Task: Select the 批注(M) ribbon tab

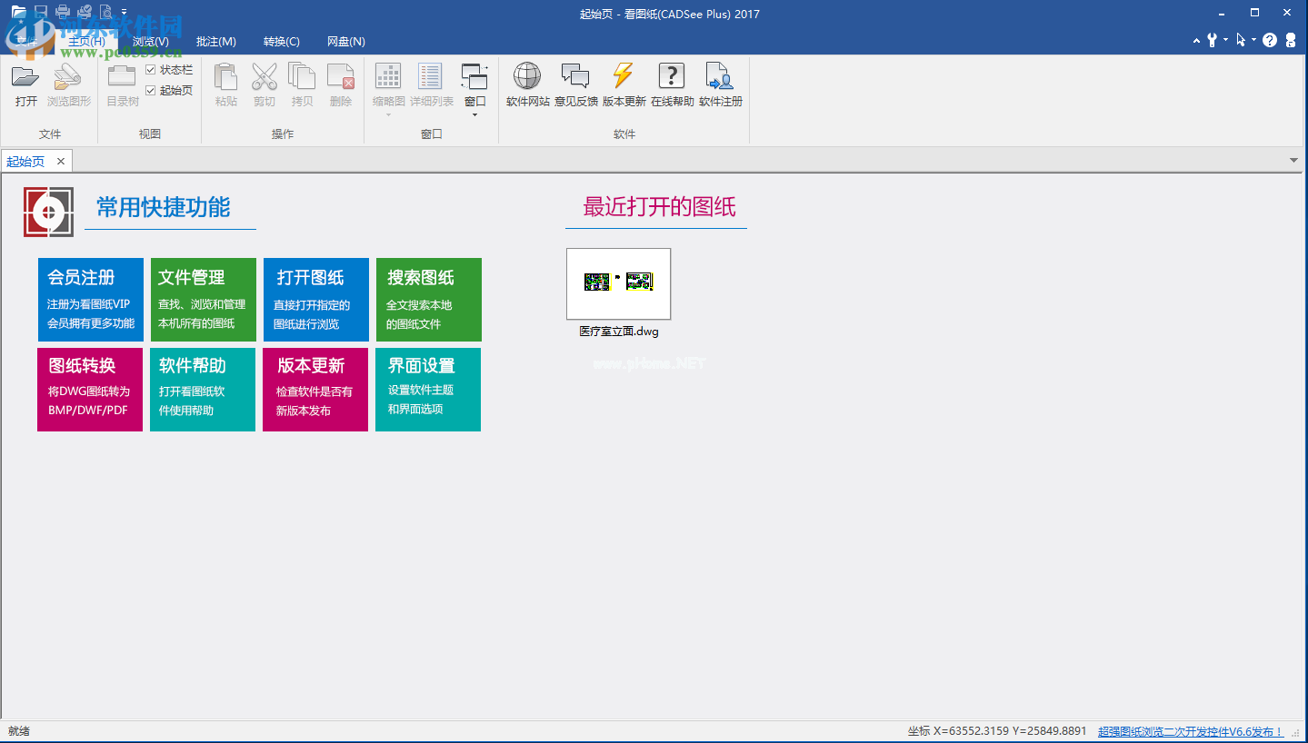Action: [x=216, y=42]
